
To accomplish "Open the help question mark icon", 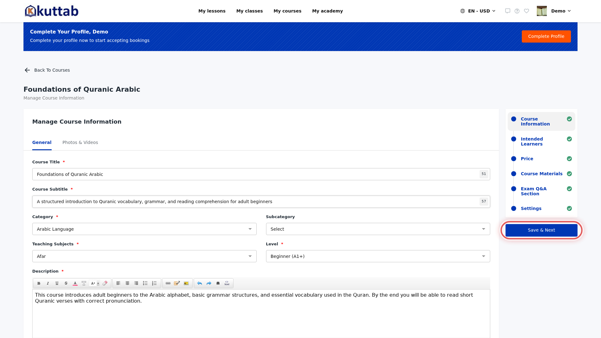I will 517,11.
